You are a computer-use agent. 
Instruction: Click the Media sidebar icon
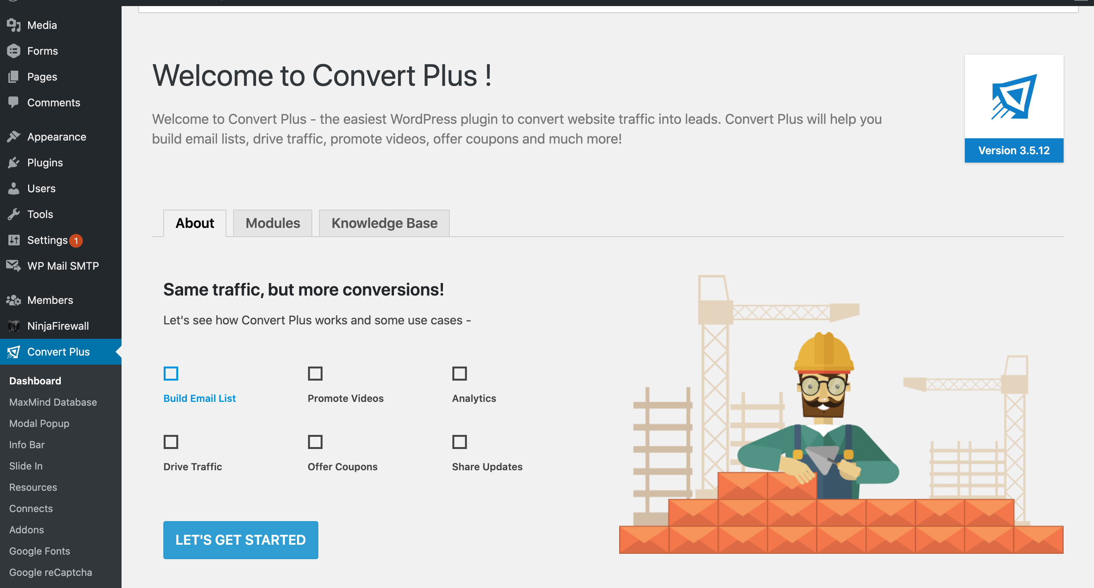click(x=14, y=25)
